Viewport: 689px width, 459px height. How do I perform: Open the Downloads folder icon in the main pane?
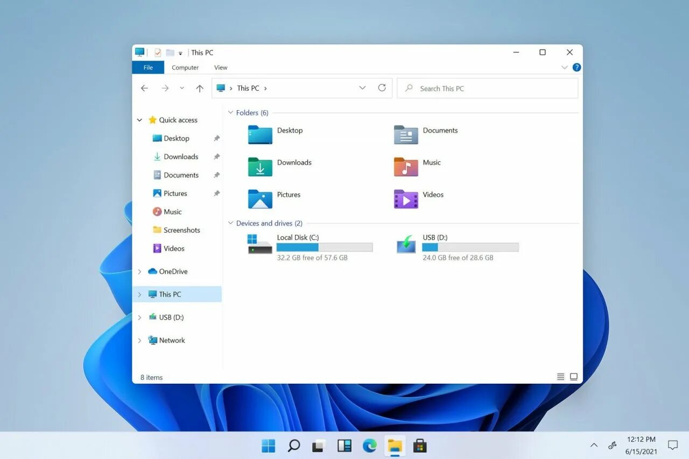tap(260, 167)
